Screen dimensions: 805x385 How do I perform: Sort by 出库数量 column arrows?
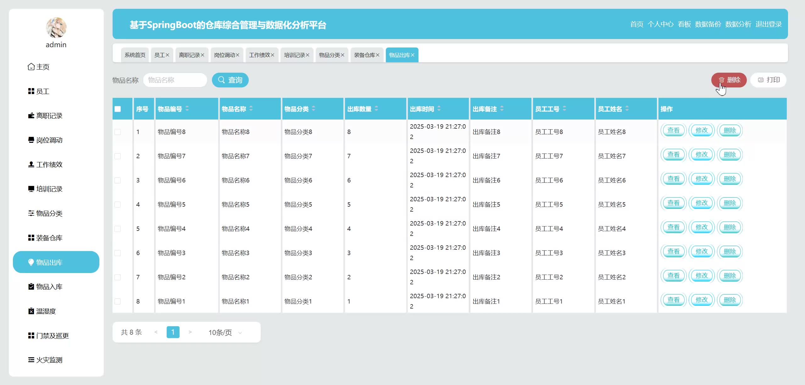[376, 109]
